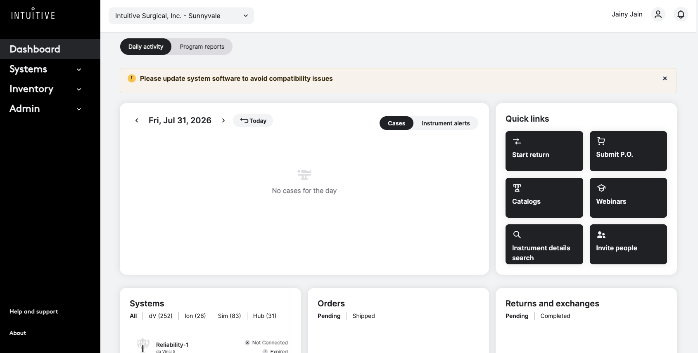
Task: Filter systems by Ion (26)
Action: 195,316
